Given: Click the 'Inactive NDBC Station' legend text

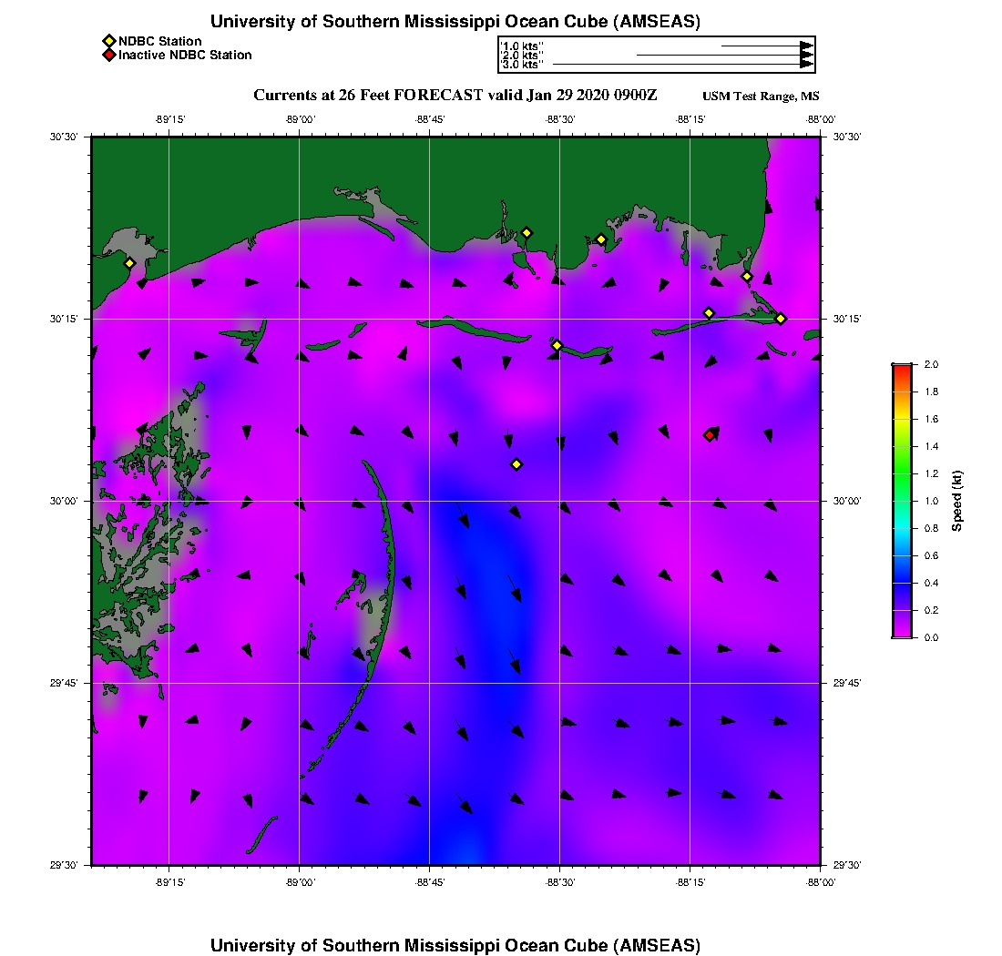Looking at the screenshot, I should (x=185, y=55).
